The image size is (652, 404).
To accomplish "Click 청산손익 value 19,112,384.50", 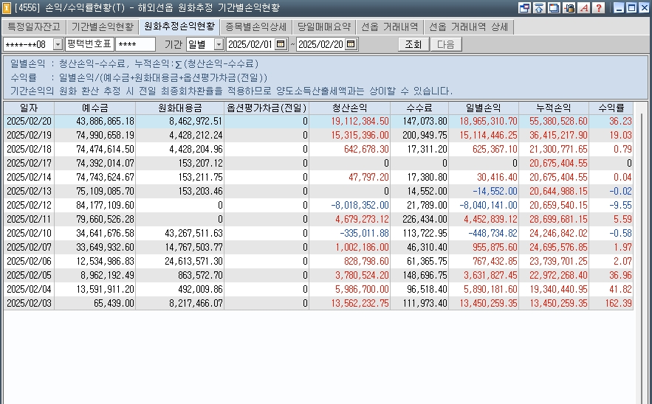I will click(x=360, y=121).
